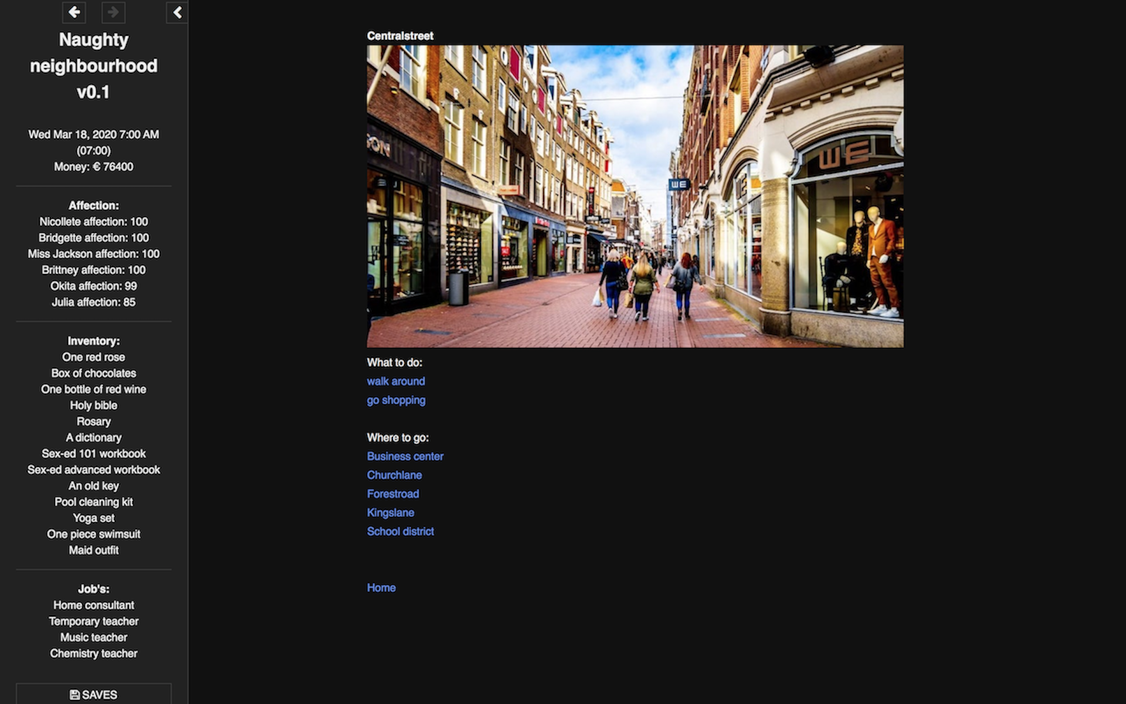Image resolution: width=1126 pixels, height=704 pixels.
Task: Click the Maid outfit inventory item
Action: pyautogui.click(x=94, y=550)
